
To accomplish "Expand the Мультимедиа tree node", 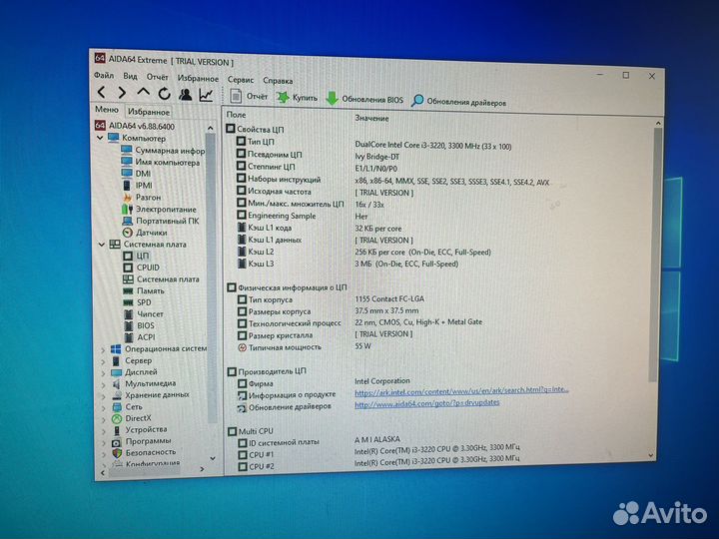I will point(103,384).
